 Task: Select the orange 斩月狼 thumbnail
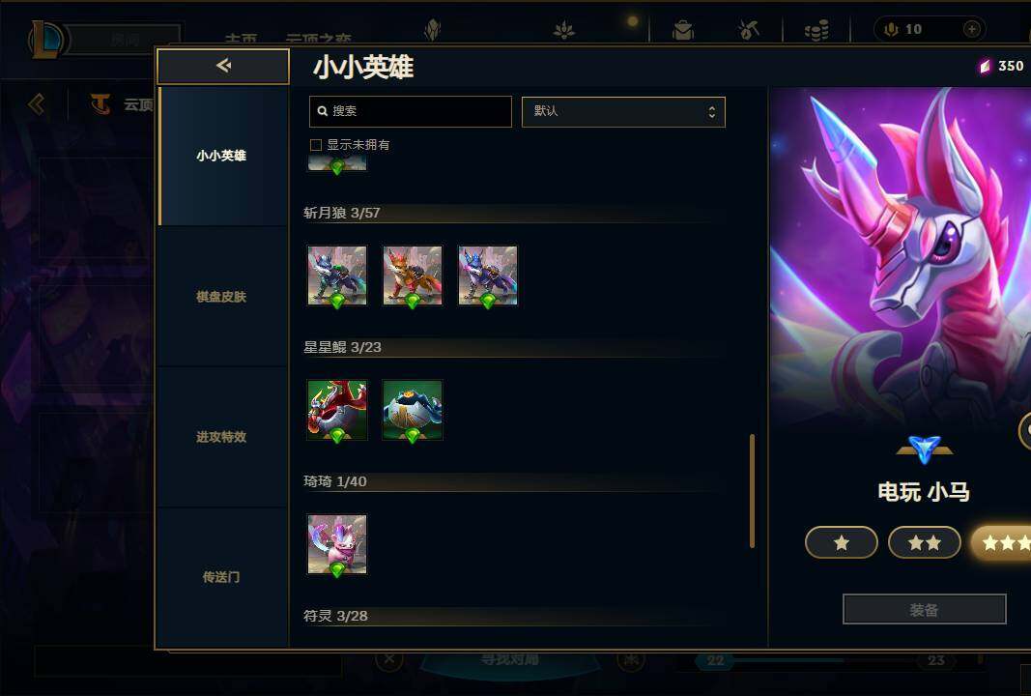pyautogui.click(x=413, y=275)
